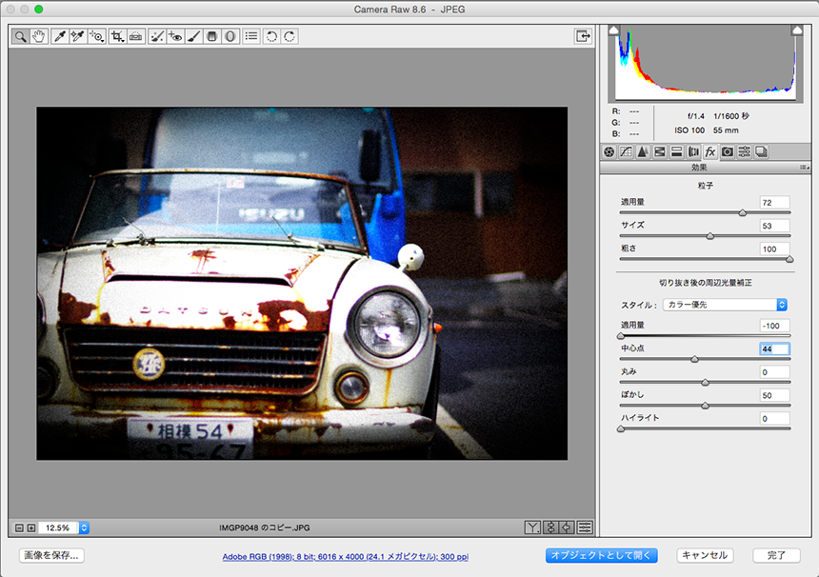The image size is (819, 577).
Task: Rotate image counterclockwise
Action: pos(271,36)
